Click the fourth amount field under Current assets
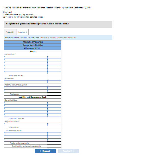 point(54,67)
